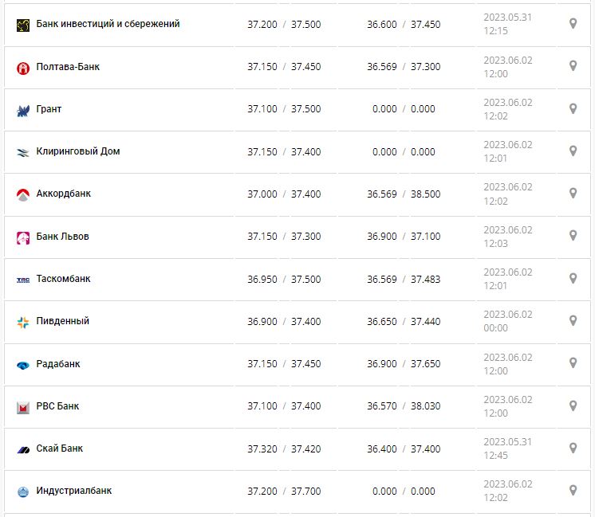
Task: Open the Индустриалбанк location pin
Action: coord(573,490)
